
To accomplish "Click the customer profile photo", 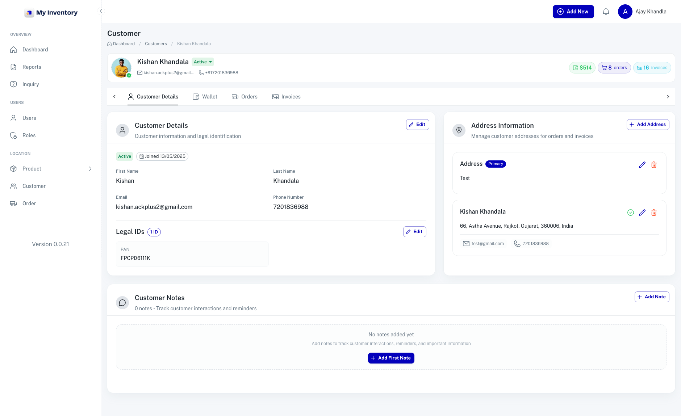I will coord(121,68).
